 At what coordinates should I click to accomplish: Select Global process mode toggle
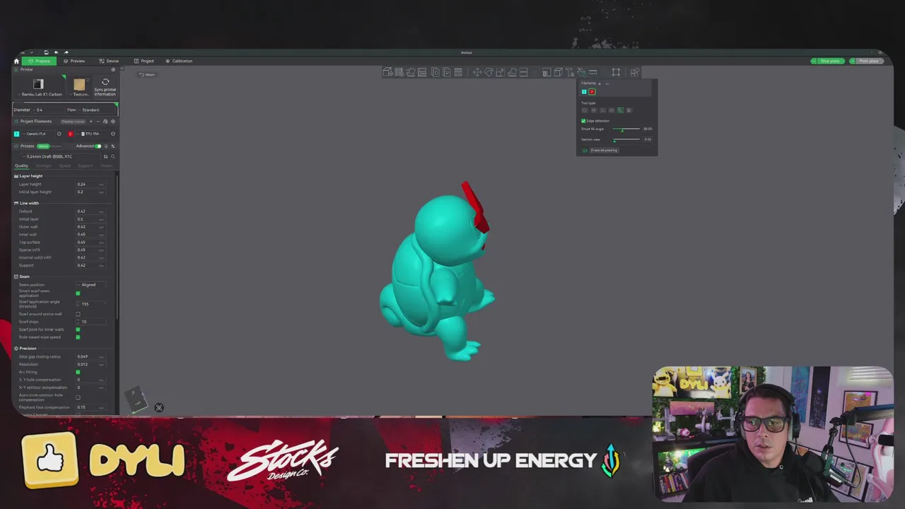[x=43, y=146]
